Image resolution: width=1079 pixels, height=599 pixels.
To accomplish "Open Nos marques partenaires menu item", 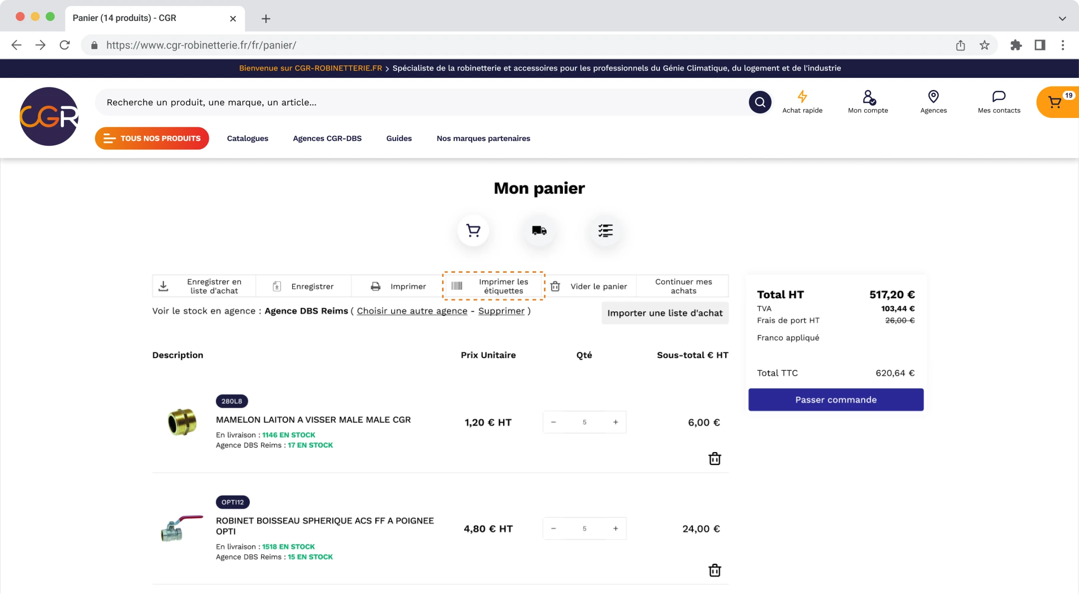I will point(483,138).
